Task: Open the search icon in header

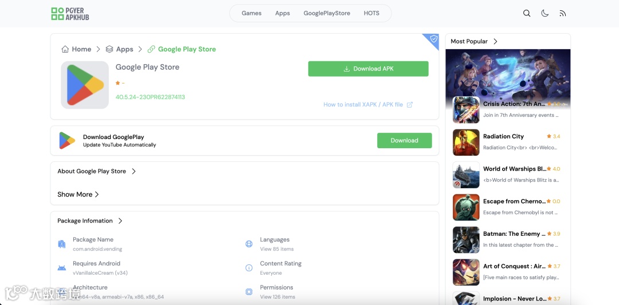Action: coord(527,13)
